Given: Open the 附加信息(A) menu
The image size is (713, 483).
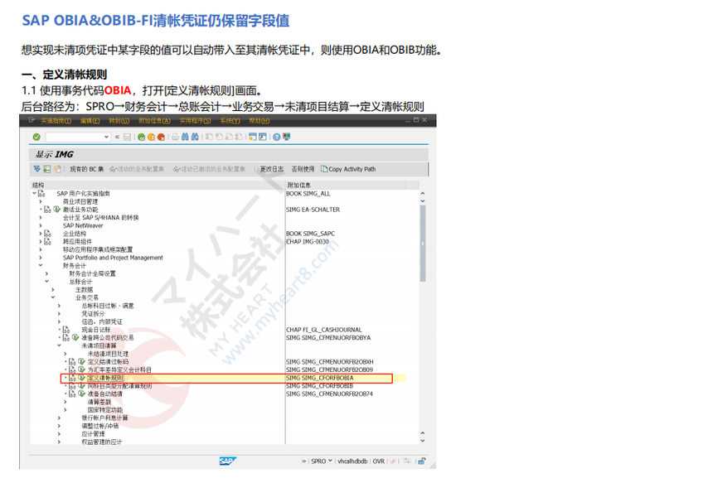Looking at the screenshot, I should tap(154, 120).
